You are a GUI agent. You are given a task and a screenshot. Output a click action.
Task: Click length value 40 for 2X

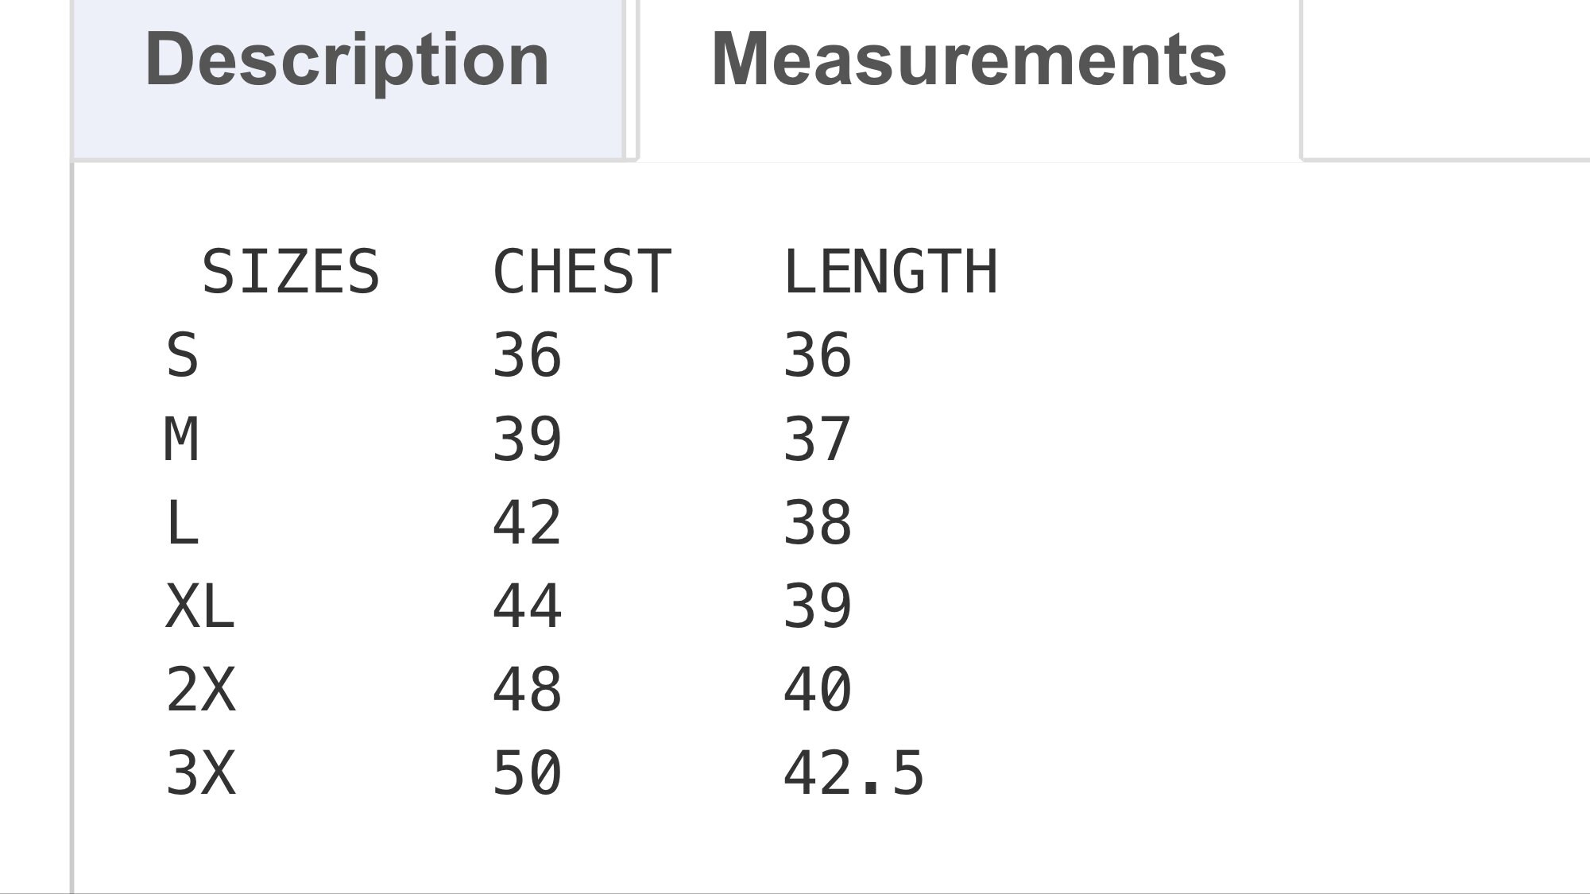pos(818,690)
